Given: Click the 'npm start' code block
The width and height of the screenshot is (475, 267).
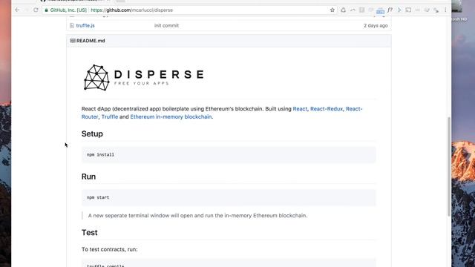Looking at the screenshot, I should click(229, 197).
